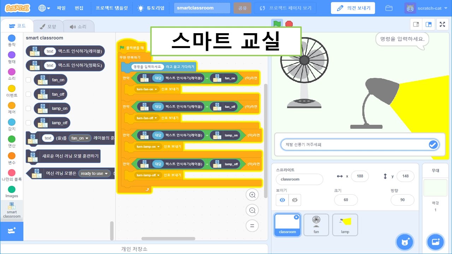452x254 pixels.
Task: Enable the fan_on reporter checkbox
Action: point(28,80)
